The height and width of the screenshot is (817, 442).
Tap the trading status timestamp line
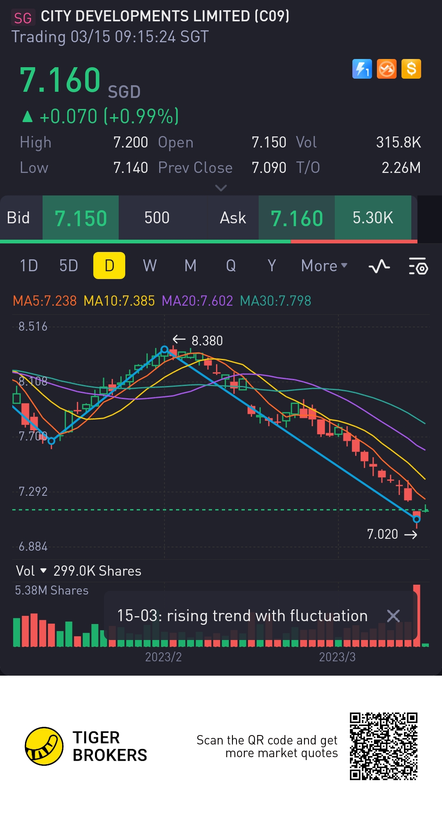110,37
